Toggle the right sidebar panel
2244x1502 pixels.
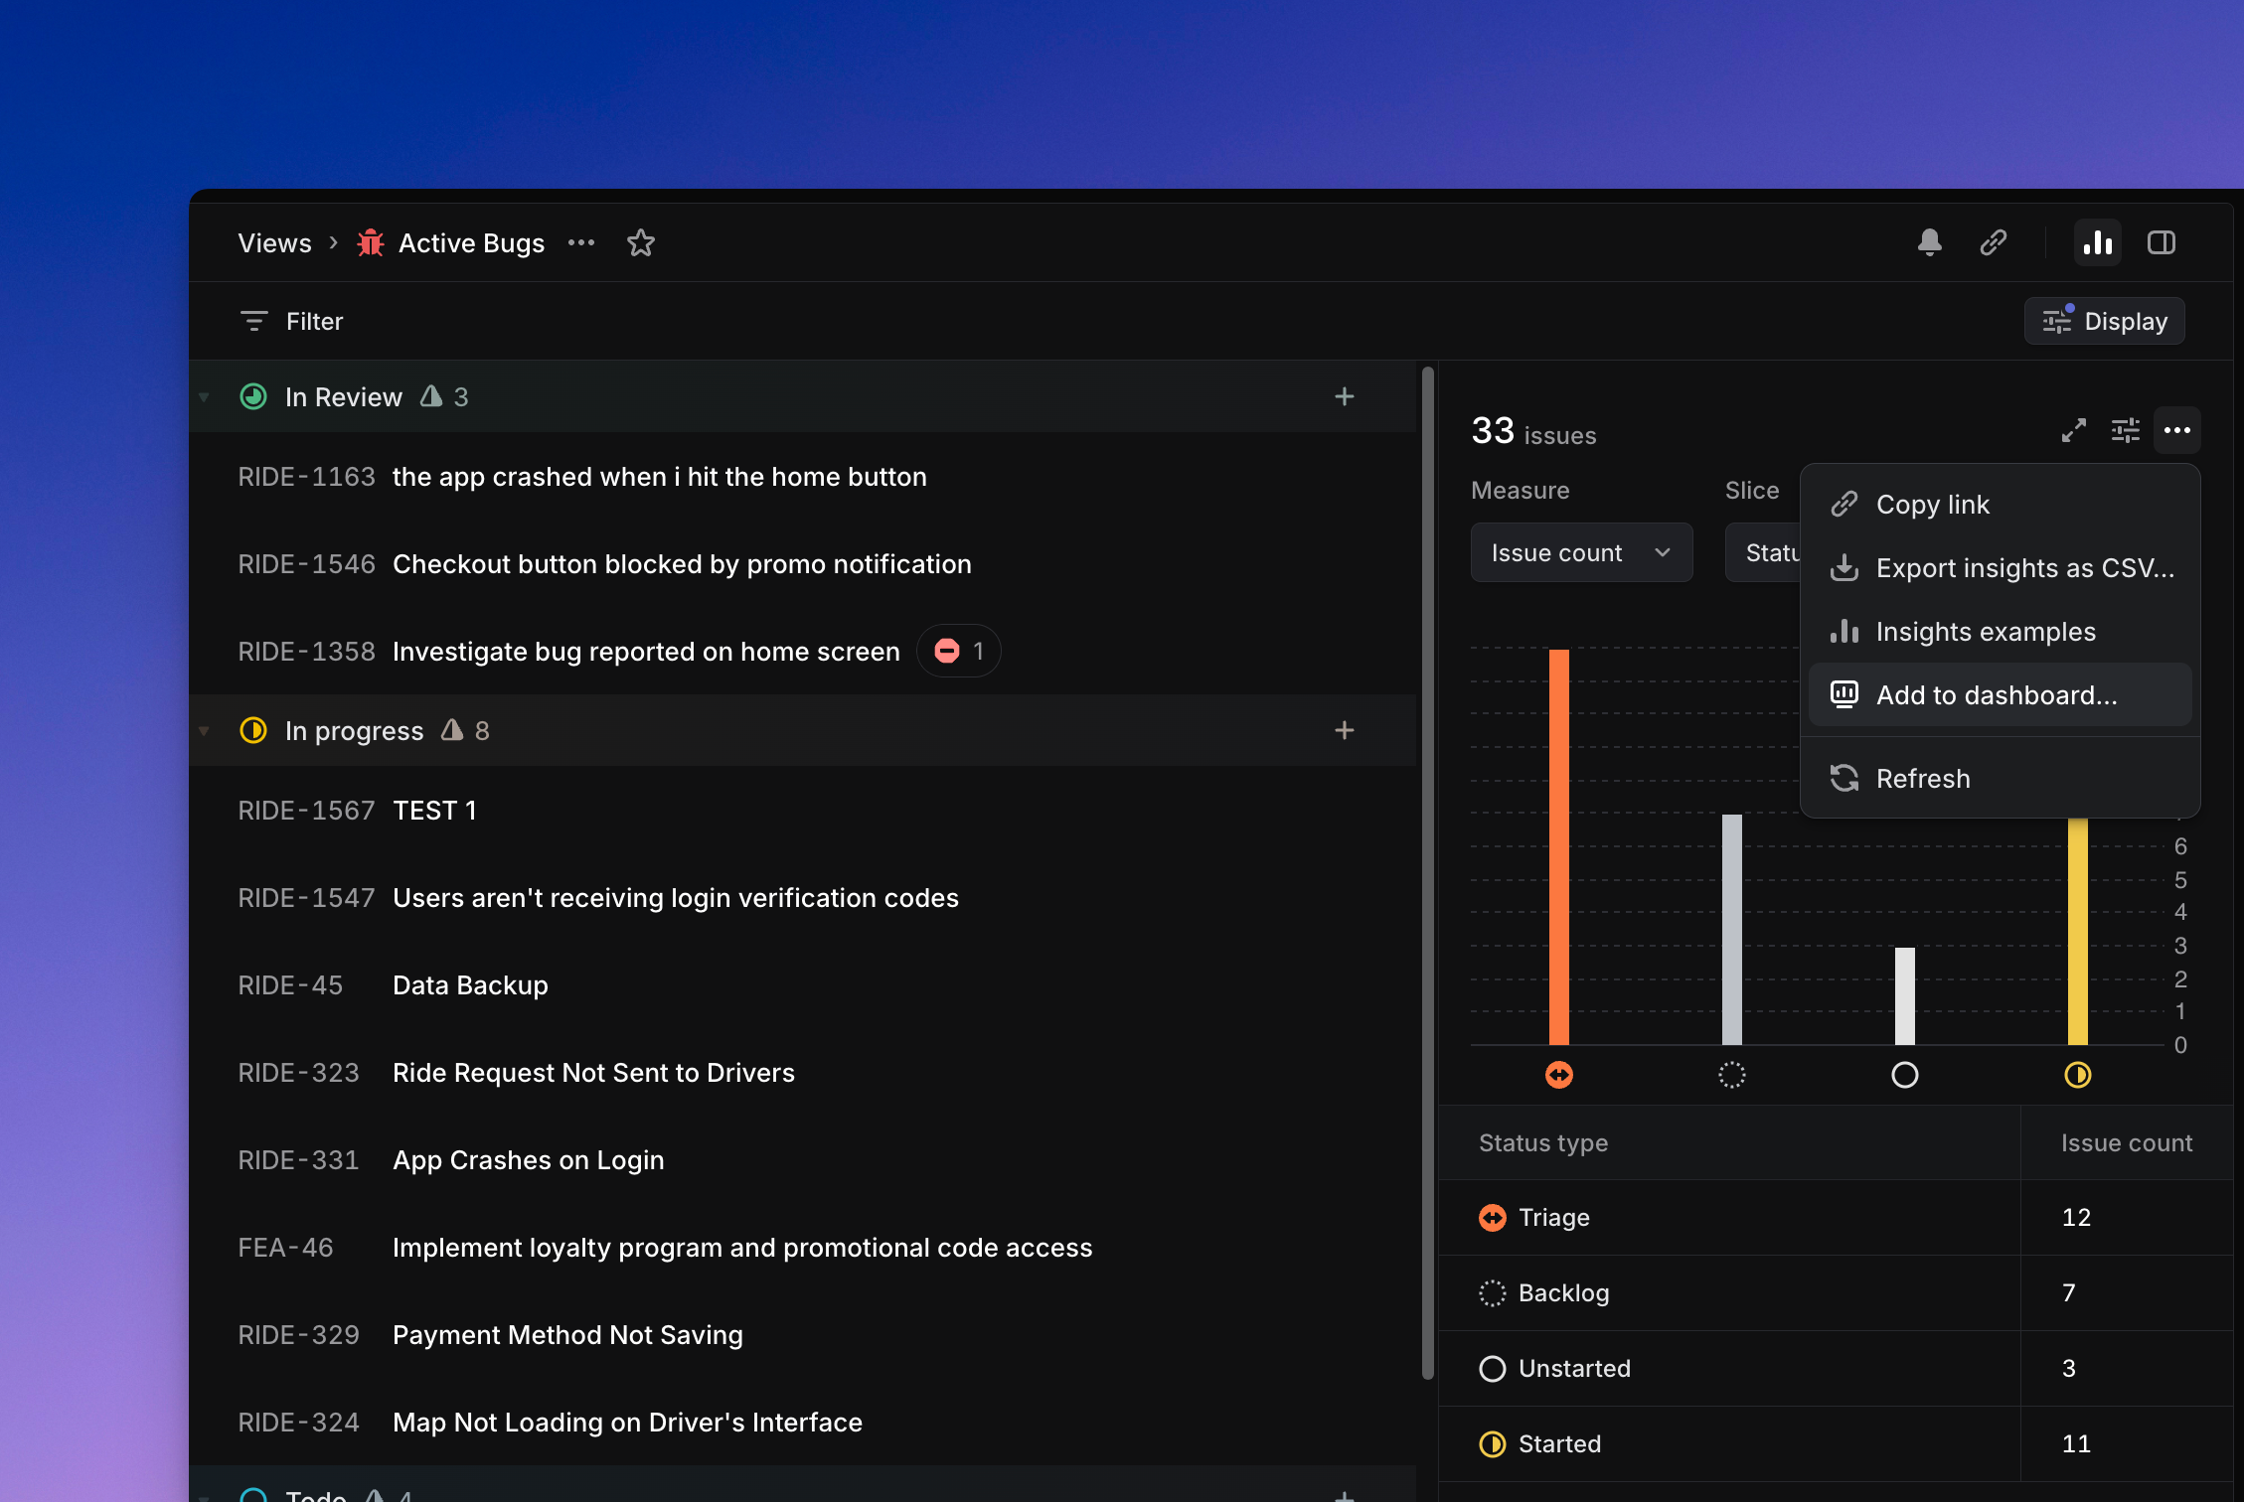[x=2161, y=242]
